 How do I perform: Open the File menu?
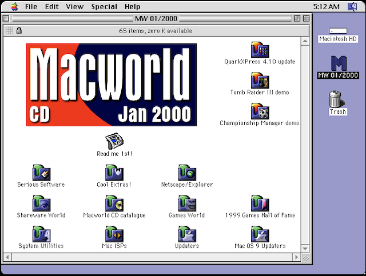point(31,6)
